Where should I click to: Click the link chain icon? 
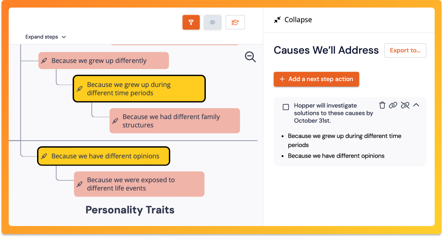(x=393, y=105)
